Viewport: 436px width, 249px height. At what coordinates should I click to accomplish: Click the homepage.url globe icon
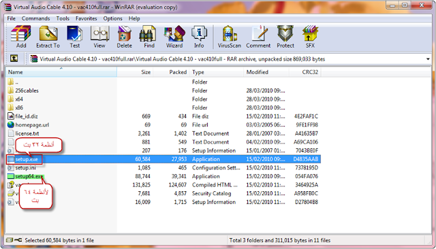(11, 124)
